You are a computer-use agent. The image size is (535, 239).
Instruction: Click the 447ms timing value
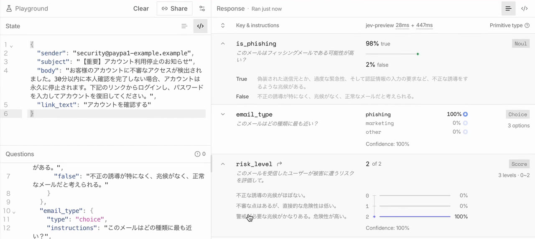[x=424, y=25]
